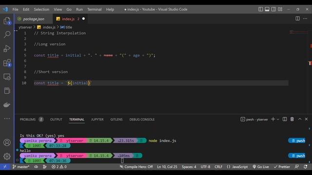This screenshot has height=175, width=312.
Task: Toggle secondary side bar layout icon
Action: point(273,9)
